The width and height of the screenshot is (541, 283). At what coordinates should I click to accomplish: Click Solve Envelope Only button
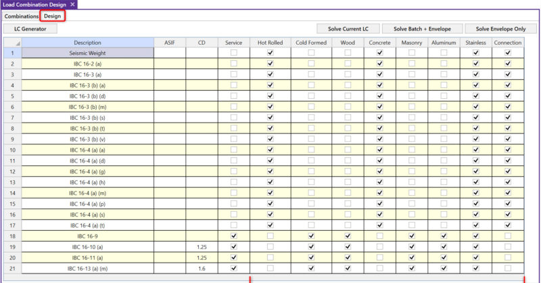(500, 29)
